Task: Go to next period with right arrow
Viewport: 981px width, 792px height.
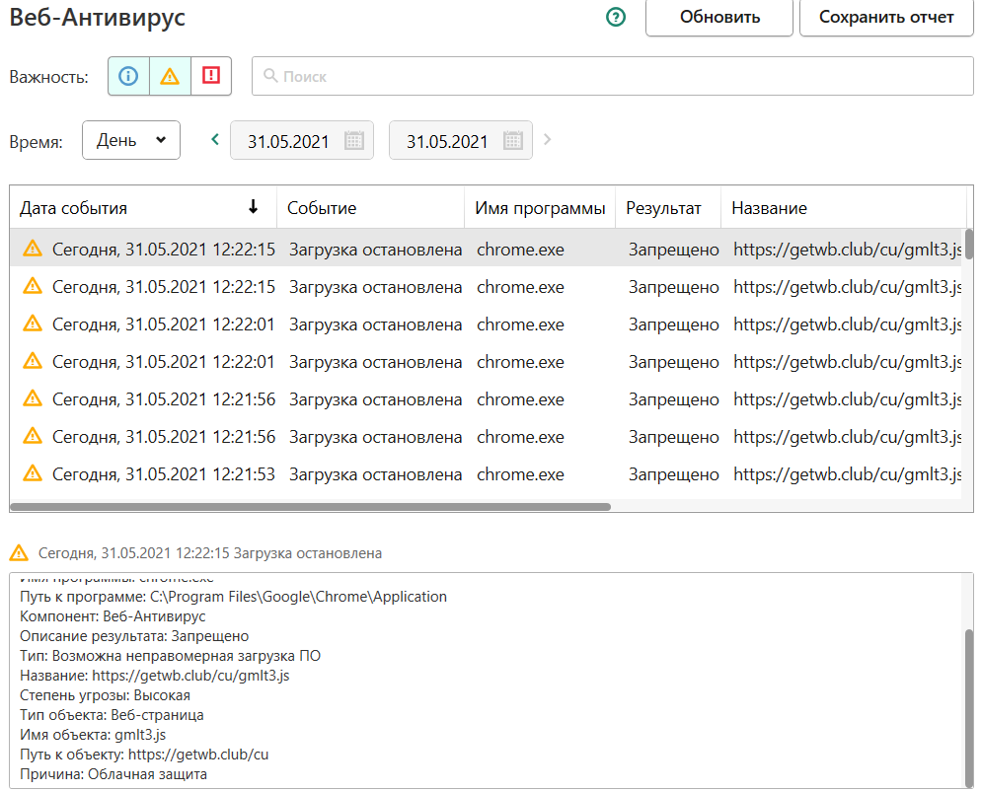Action: point(548,140)
